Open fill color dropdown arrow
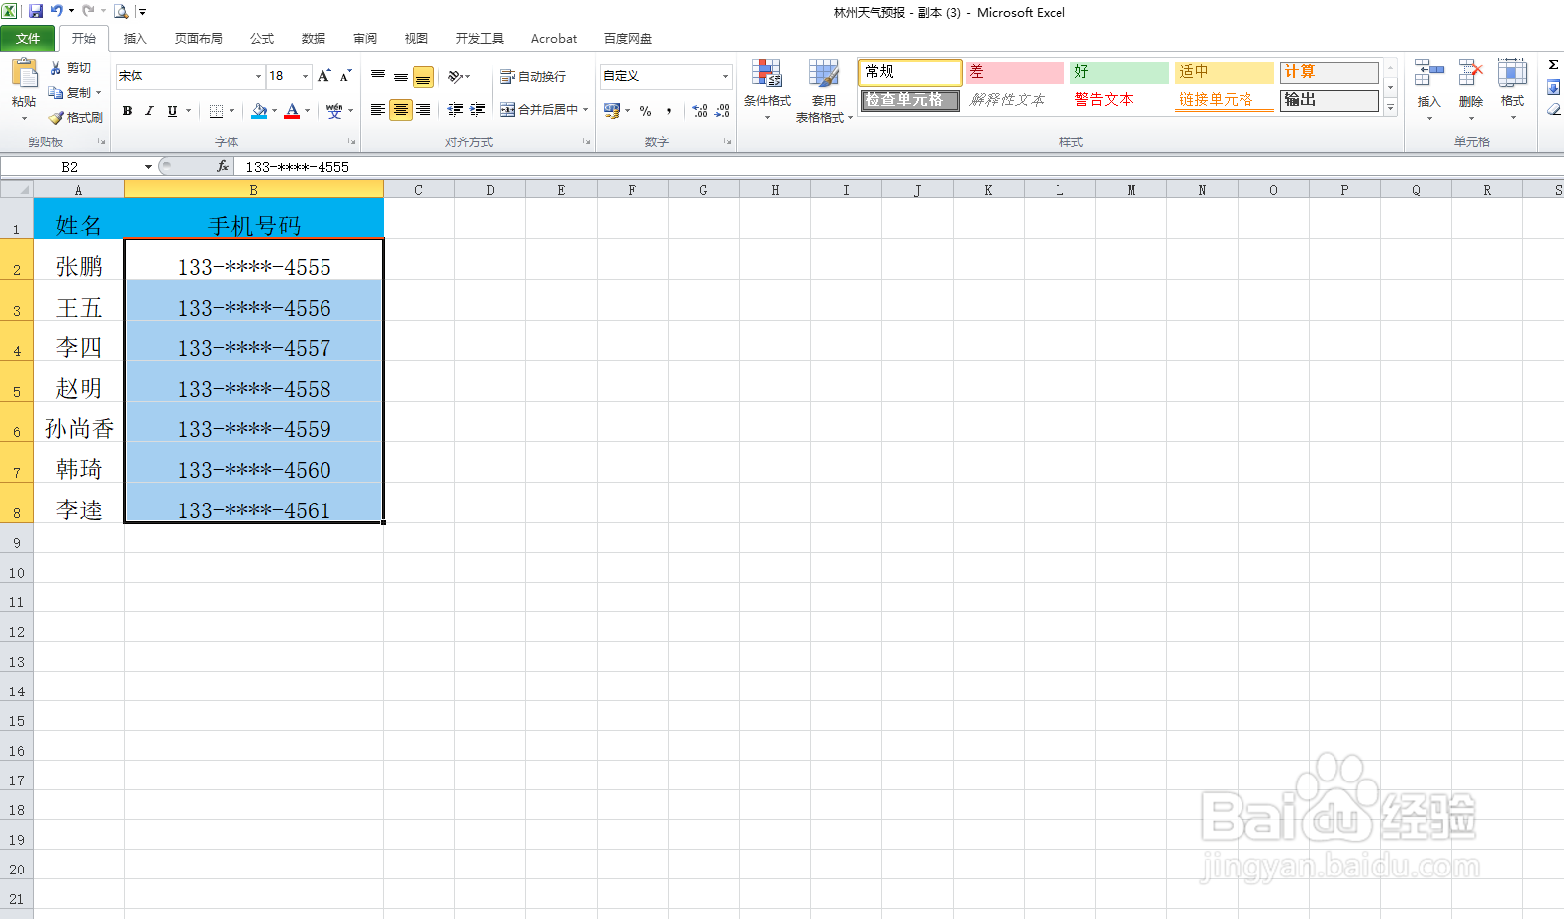 pyautogui.click(x=274, y=111)
